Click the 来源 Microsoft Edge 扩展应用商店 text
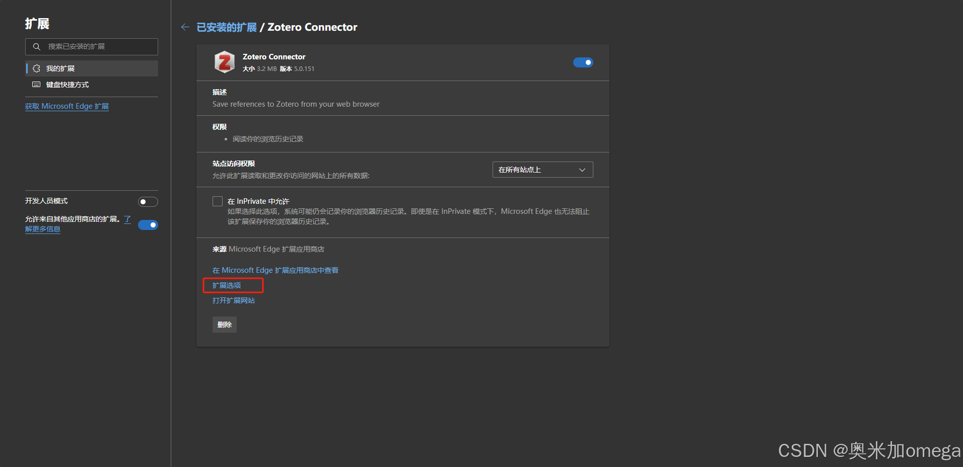The width and height of the screenshot is (963, 467). tap(268, 249)
